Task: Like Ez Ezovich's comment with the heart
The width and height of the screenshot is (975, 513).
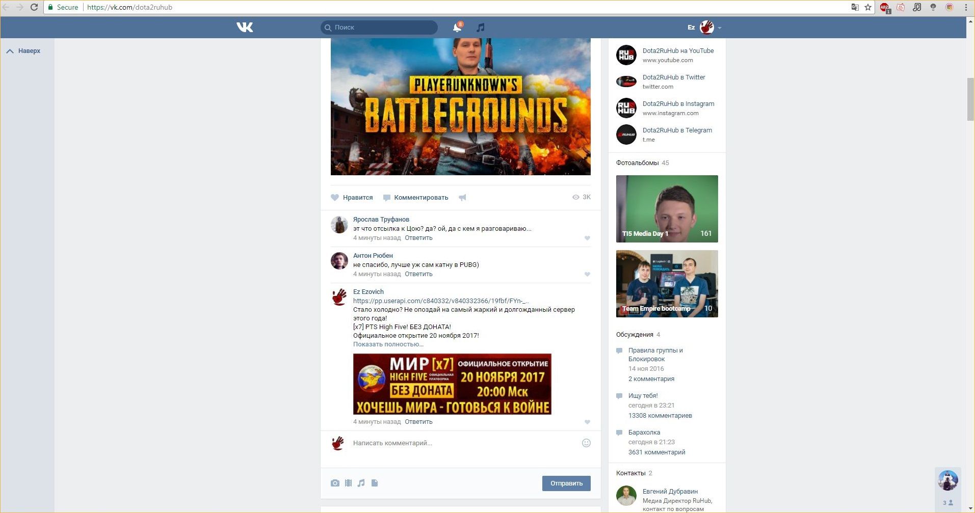Action: pyautogui.click(x=587, y=422)
